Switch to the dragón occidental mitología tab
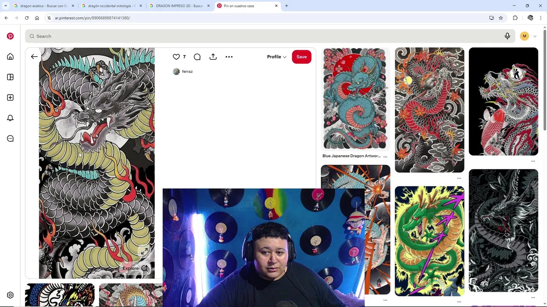This screenshot has height=307, width=547. [110, 6]
